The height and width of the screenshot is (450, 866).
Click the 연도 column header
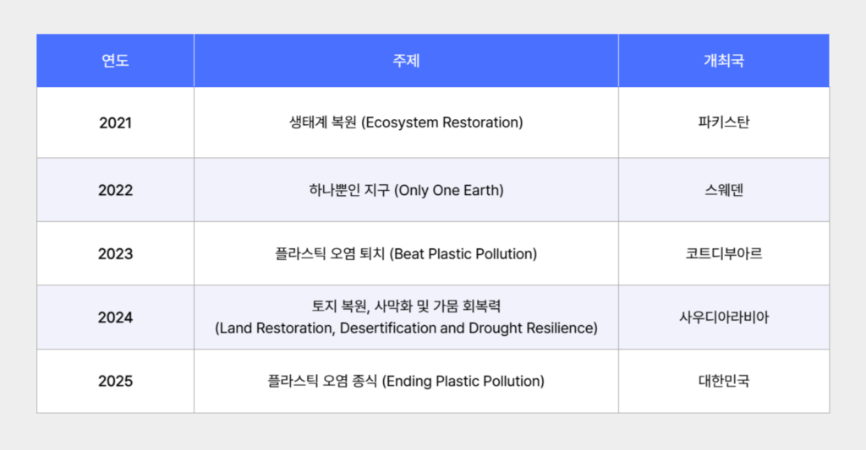(115, 61)
